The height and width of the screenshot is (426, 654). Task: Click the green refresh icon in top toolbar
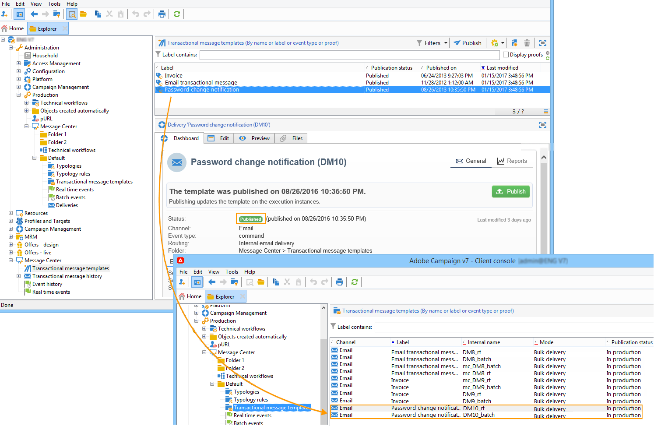click(x=177, y=14)
